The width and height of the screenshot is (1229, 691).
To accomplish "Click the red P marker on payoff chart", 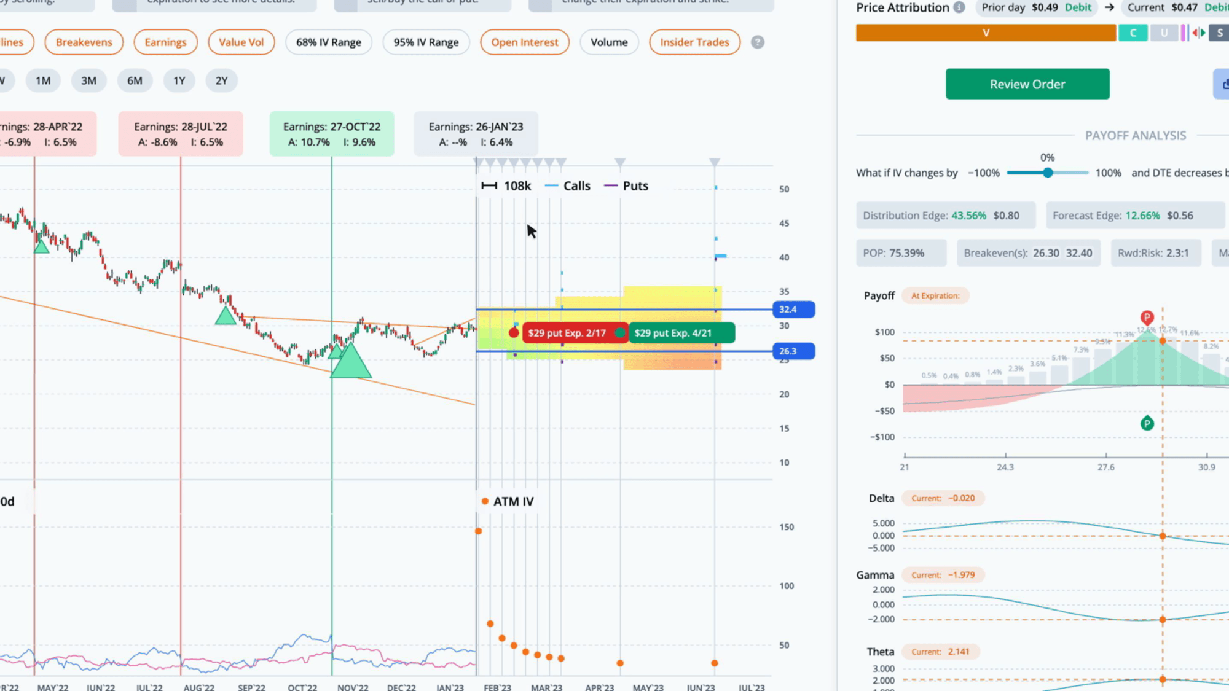I will coord(1147,318).
